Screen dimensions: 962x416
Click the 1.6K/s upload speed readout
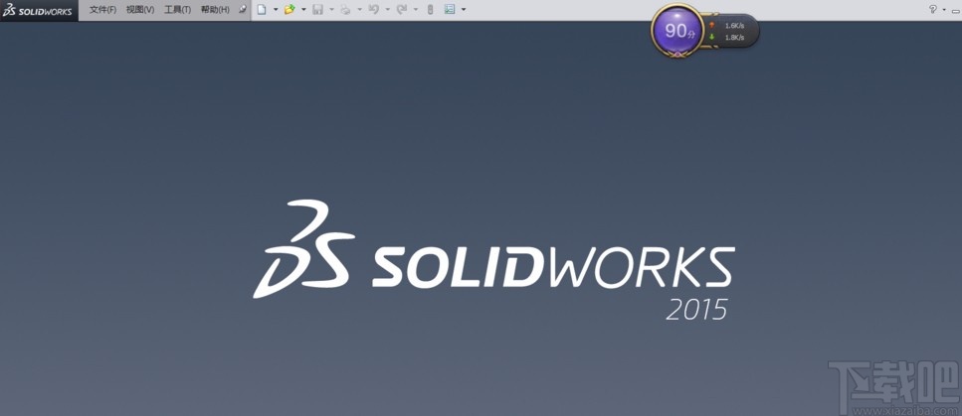coord(734,26)
